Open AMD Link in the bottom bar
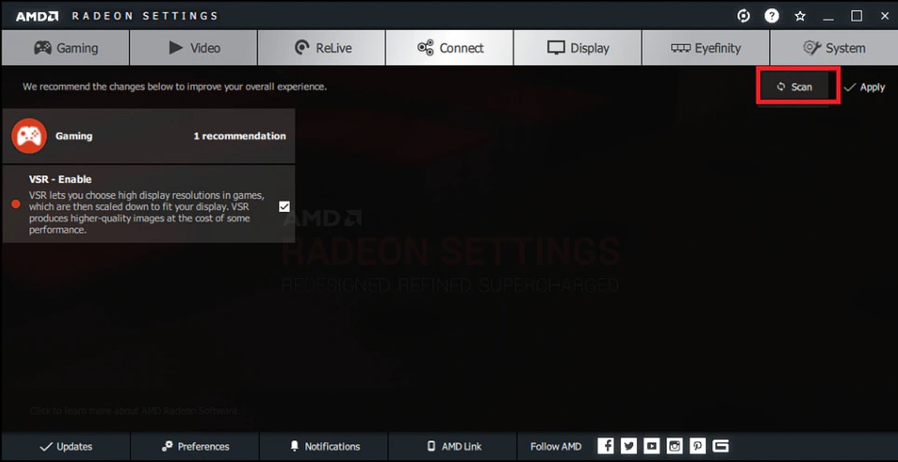Viewport: 898px width, 462px height. tap(453, 446)
